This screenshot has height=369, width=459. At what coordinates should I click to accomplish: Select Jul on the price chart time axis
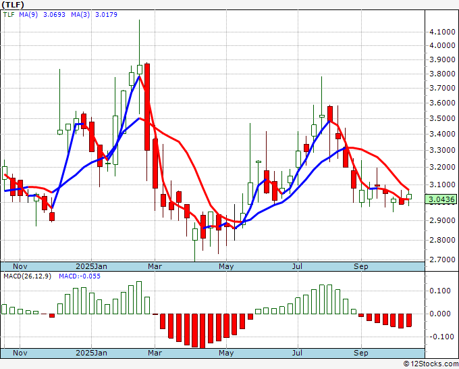click(297, 266)
